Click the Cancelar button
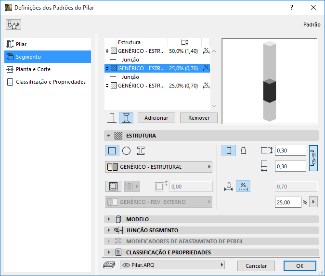The image size is (325, 276). point(256,266)
